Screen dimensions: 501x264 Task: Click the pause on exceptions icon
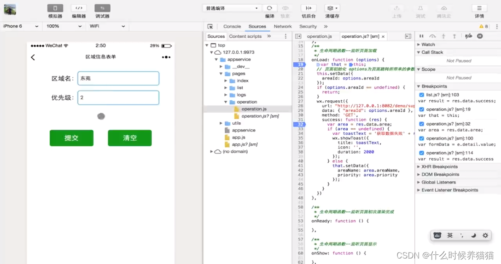click(x=480, y=36)
